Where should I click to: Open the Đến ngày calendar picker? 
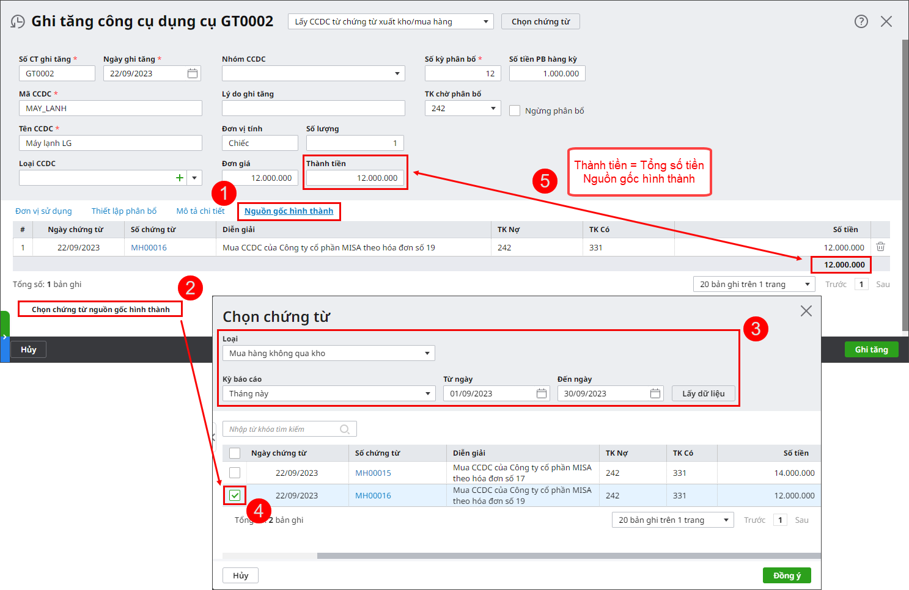(655, 394)
